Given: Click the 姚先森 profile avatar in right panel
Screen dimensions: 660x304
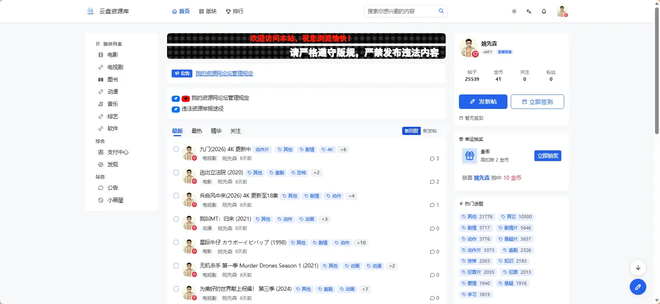Looking at the screenshot, I should [468, 47].
